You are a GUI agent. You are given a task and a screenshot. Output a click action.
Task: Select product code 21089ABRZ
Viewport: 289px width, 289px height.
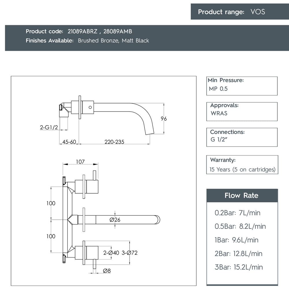[x=80, y=32]
